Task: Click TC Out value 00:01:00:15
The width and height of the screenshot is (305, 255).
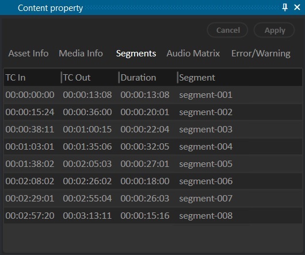Action: click(x=87, y=130)
